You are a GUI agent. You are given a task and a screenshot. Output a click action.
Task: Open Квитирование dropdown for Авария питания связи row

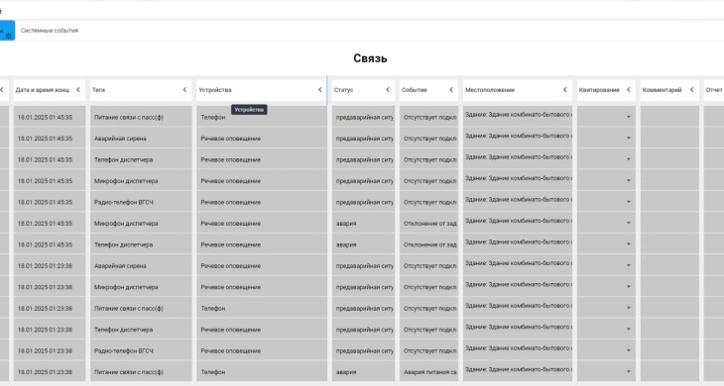click(x=629, y=372)
